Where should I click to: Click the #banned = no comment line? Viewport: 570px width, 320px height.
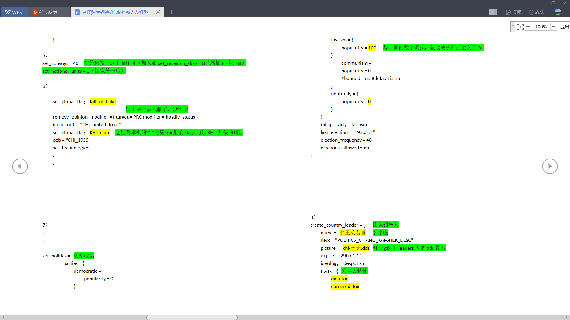[x=370, y=79]
